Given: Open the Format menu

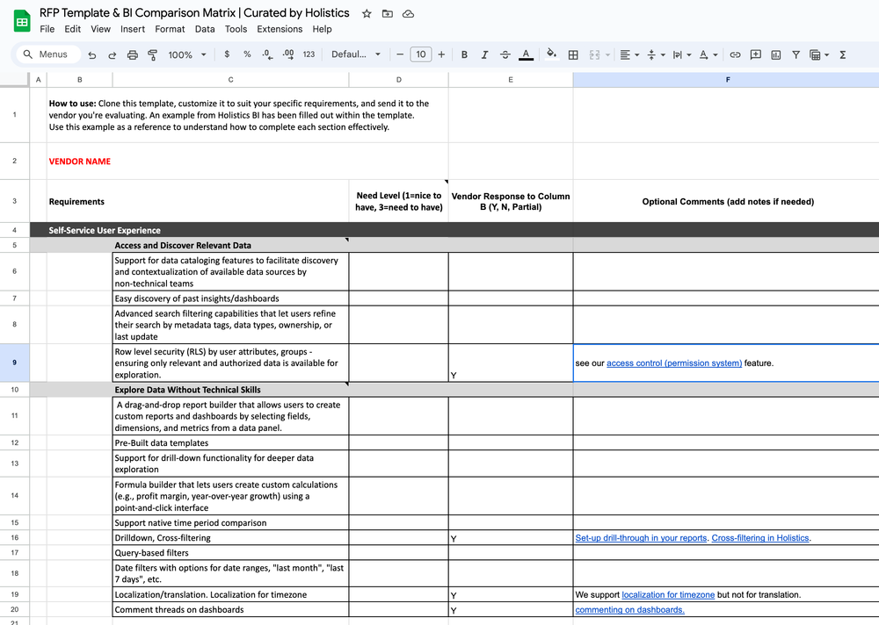Looking at the screenshot, I should pyautogui.click(x=170, y=29).
